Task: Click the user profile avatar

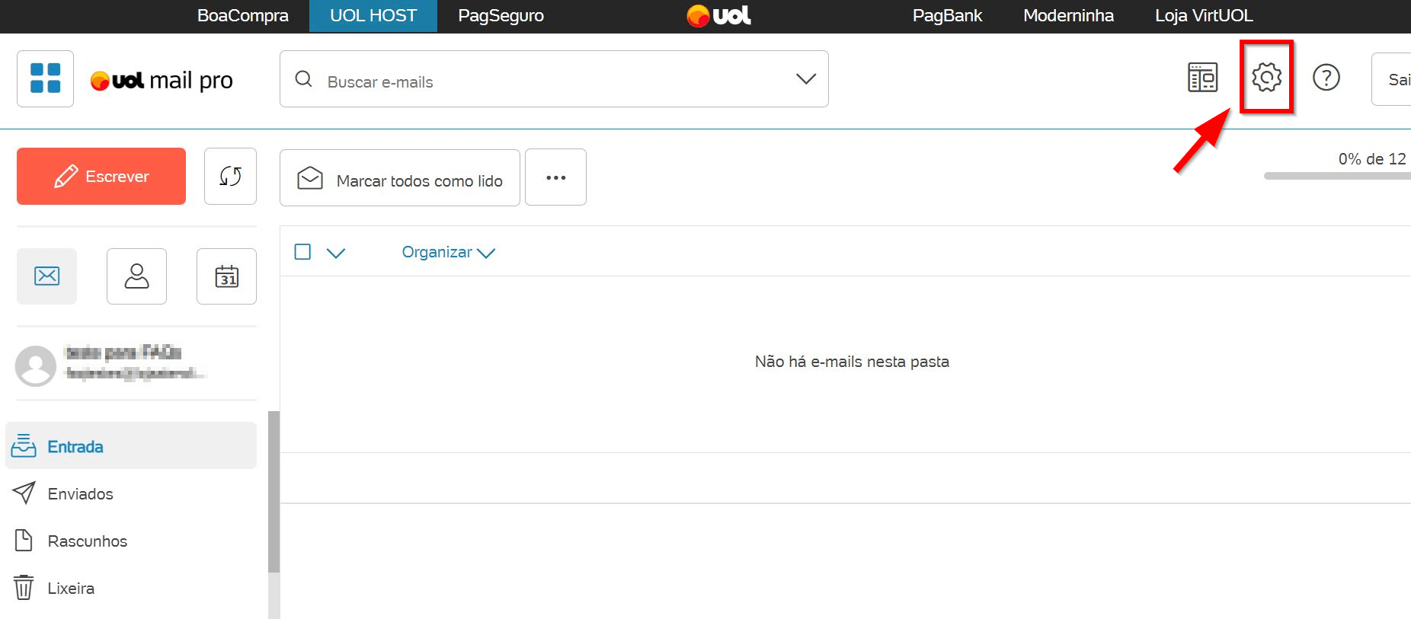Action: [x=36, y=365]
